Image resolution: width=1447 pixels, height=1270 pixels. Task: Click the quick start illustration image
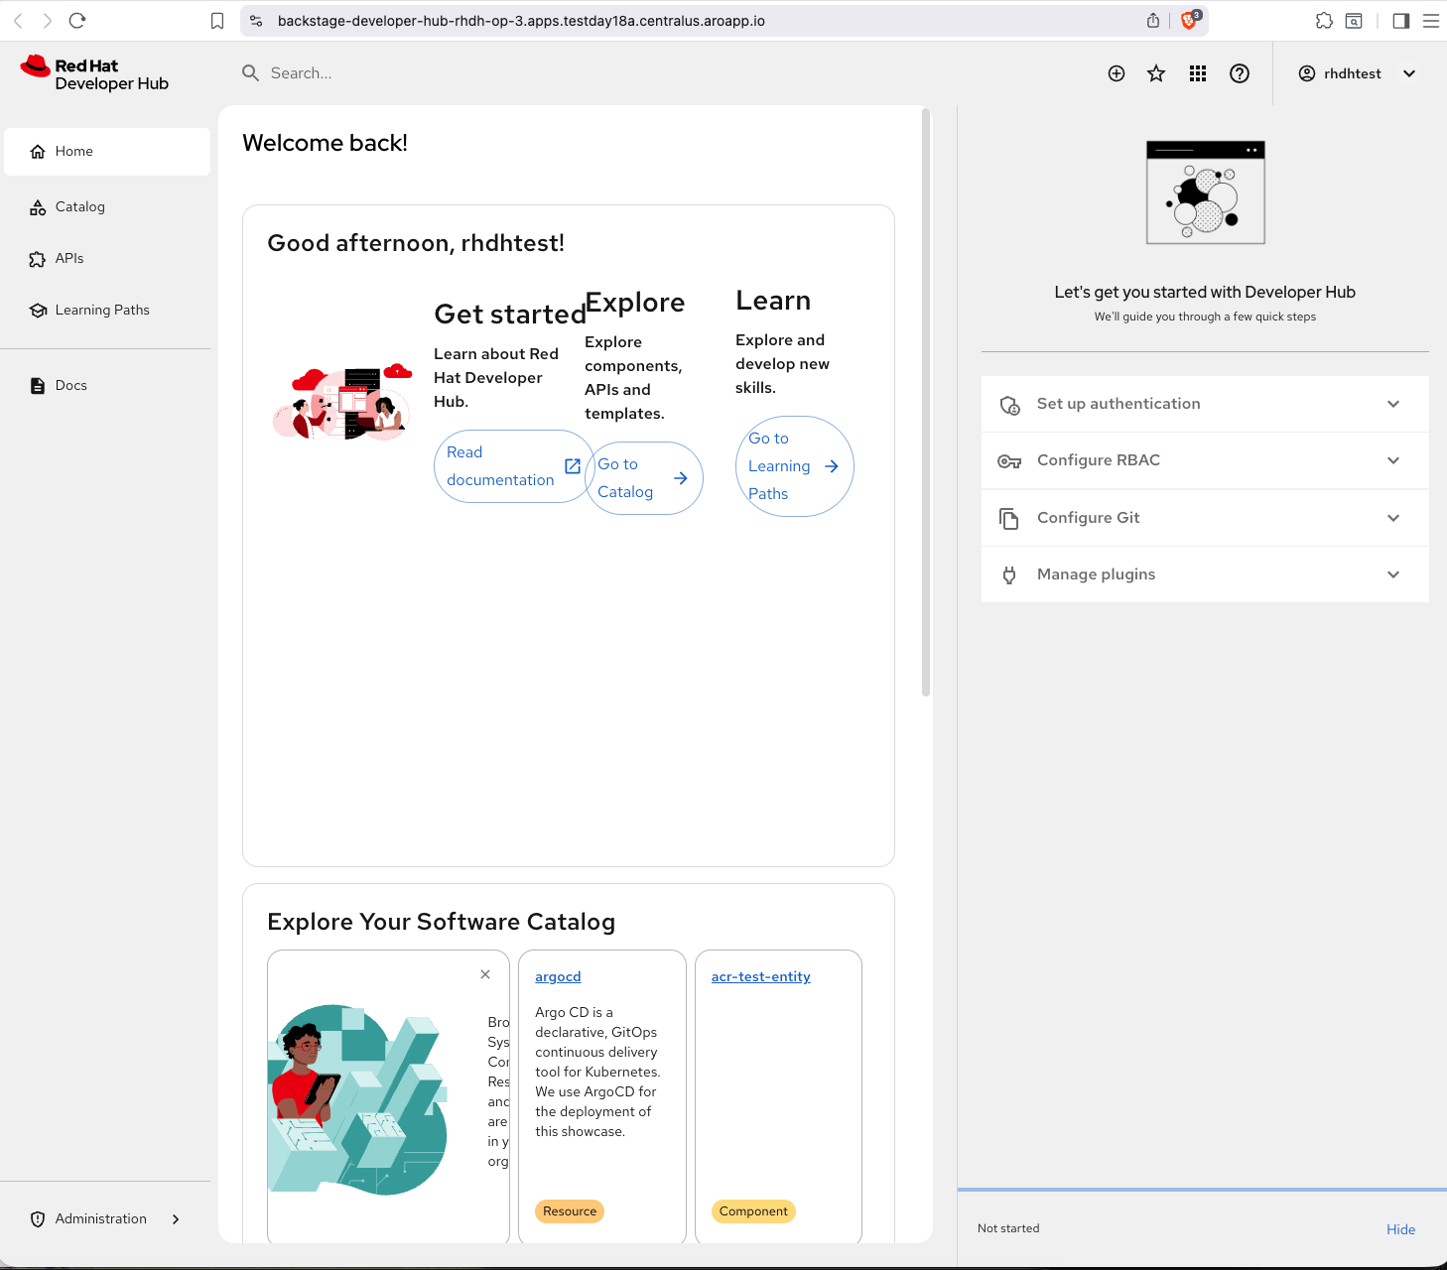point(1206,192)
